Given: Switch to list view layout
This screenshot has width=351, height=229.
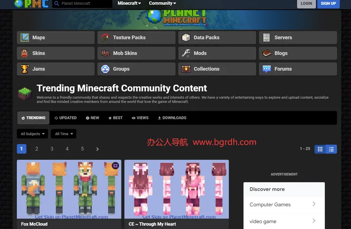Looking at the screenshot, I should (x=331, y=149).
